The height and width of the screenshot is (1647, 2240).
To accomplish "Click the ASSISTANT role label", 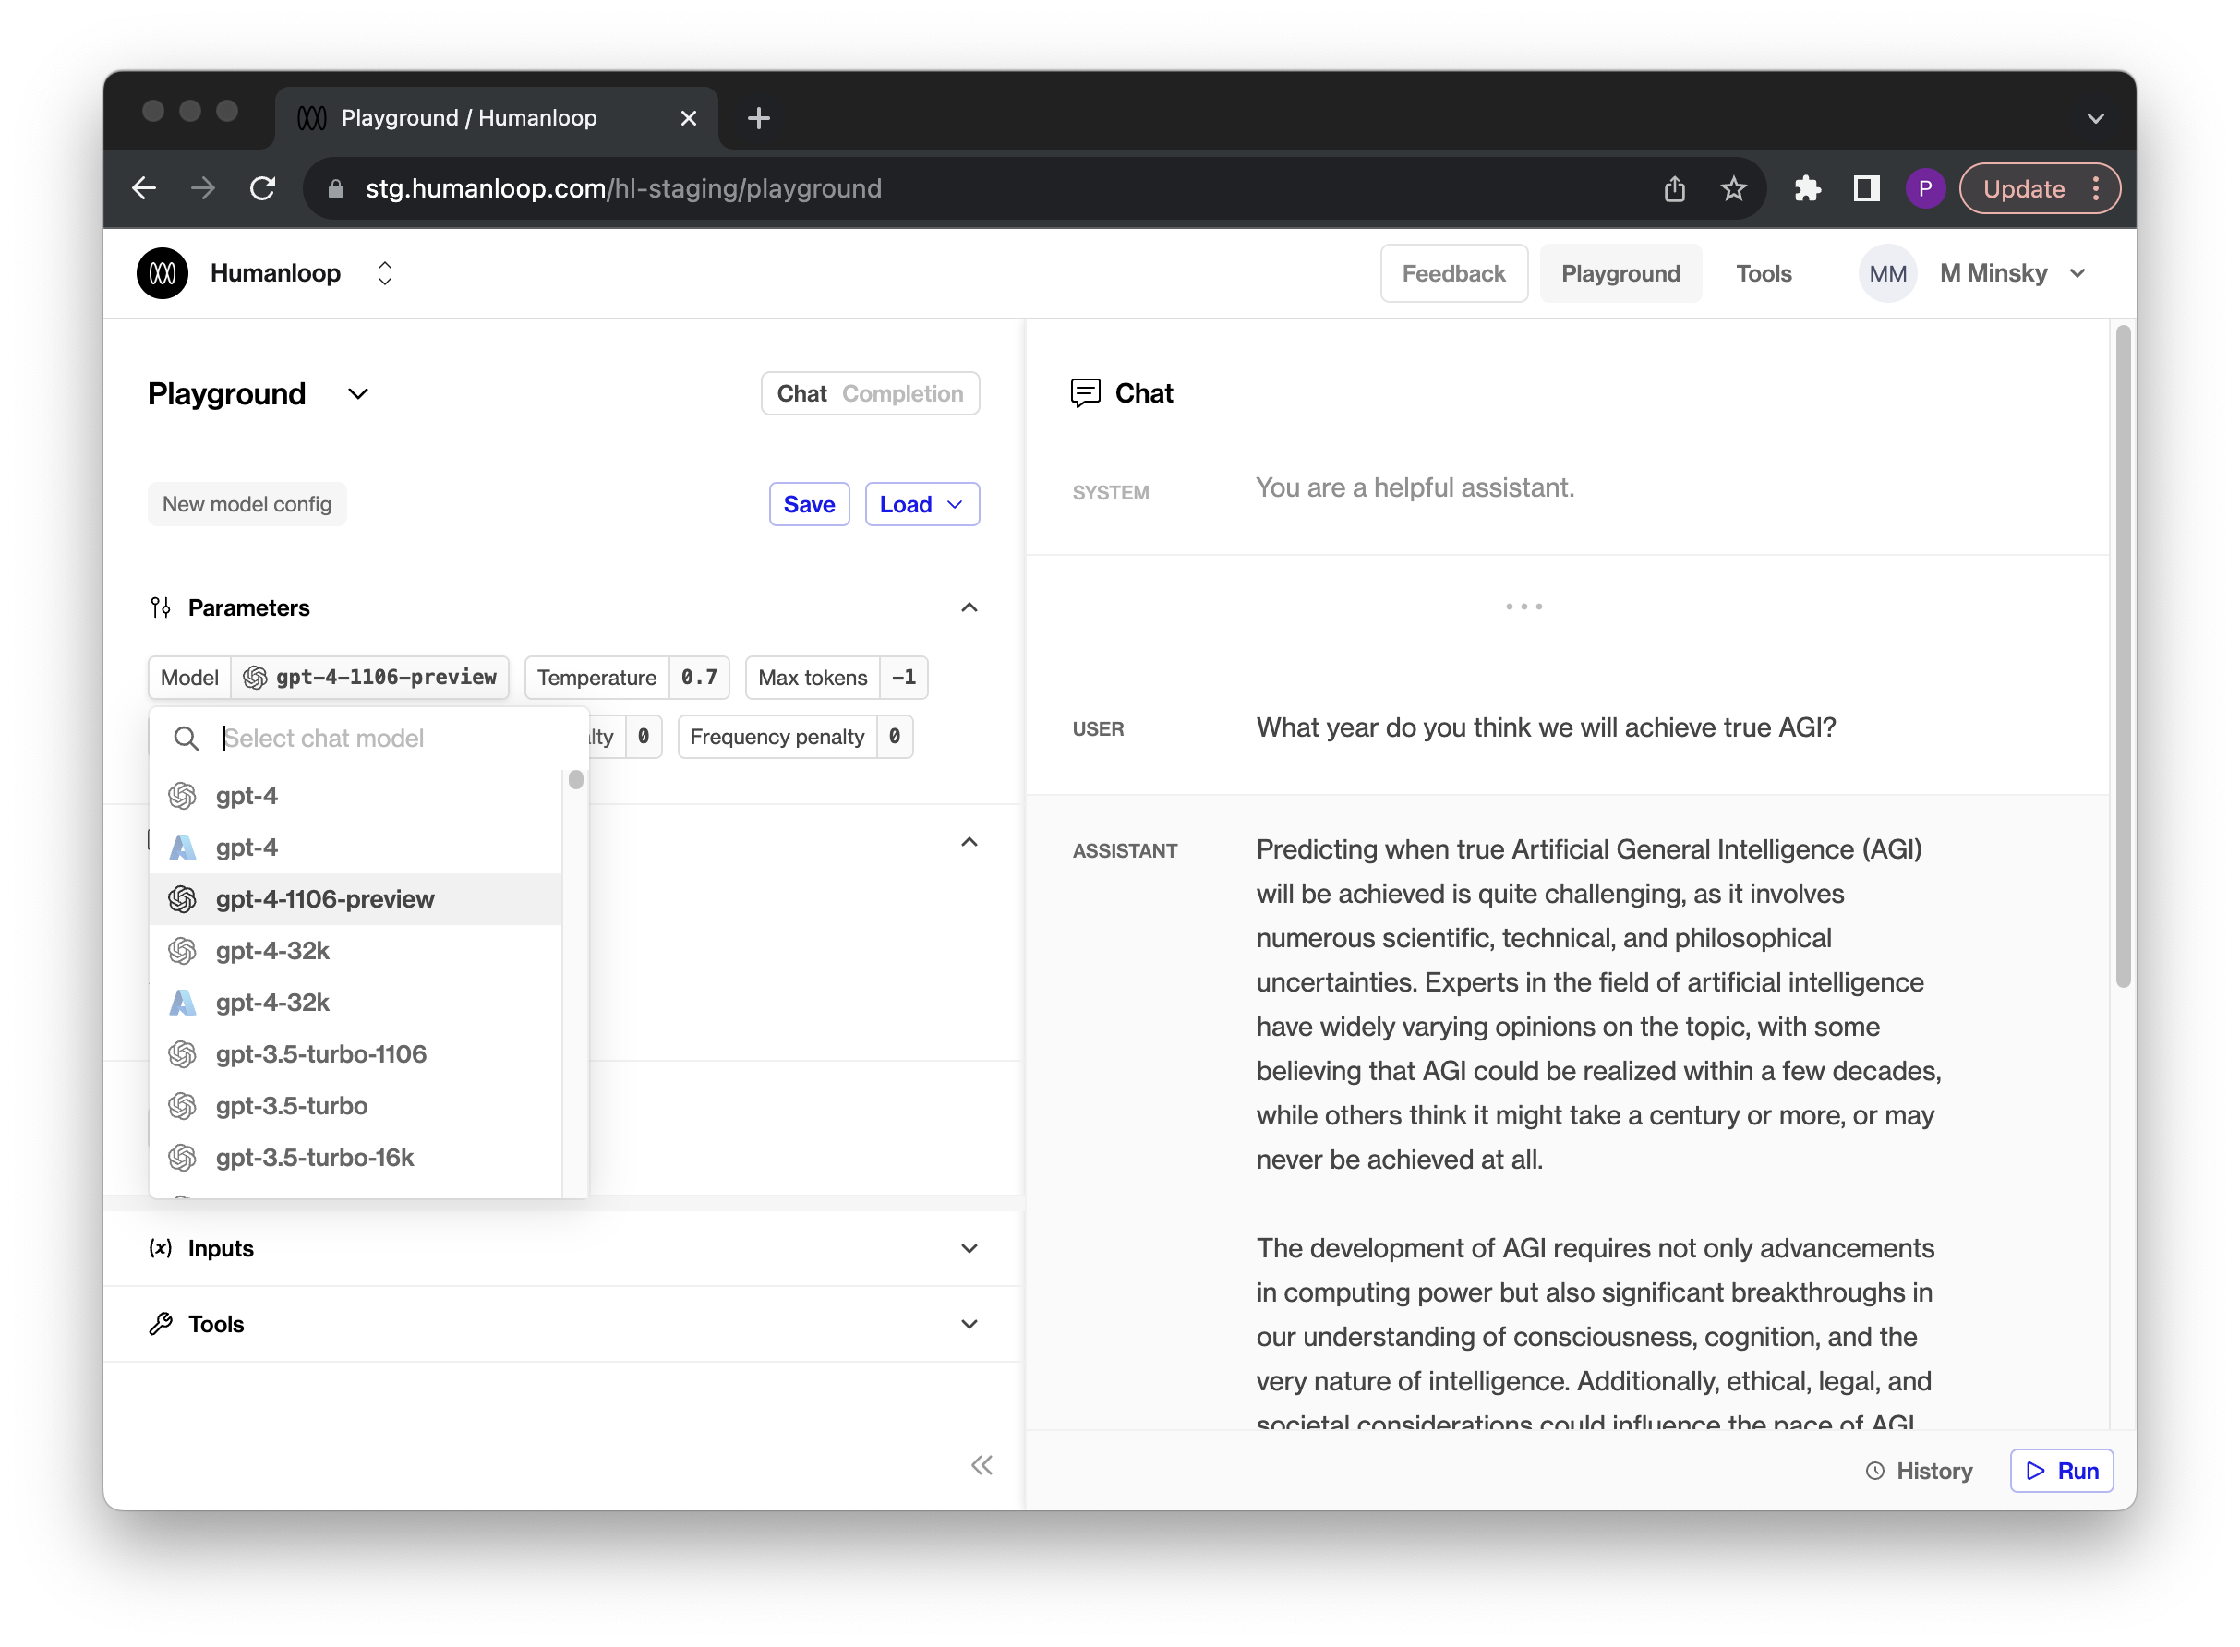I will tap(1125, 850).
